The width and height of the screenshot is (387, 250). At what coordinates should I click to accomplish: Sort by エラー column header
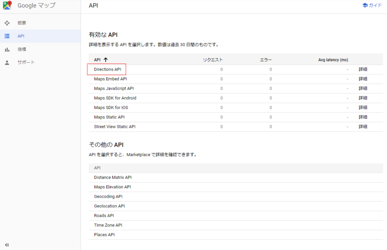[x=266, y=60]
